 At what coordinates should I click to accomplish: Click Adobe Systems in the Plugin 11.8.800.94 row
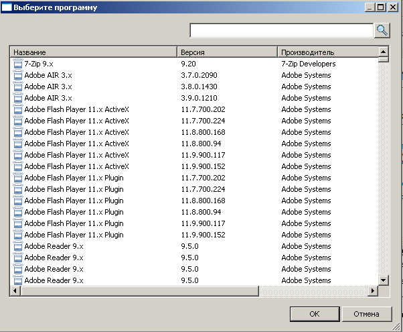tap(306, 212)
